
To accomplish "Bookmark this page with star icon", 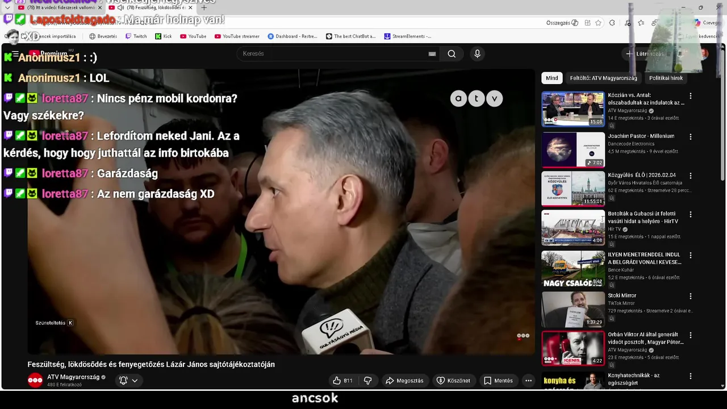I will [598, 23].
